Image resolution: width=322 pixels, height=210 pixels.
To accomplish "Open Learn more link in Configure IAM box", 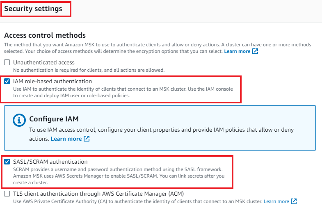I will coord(66,139).
